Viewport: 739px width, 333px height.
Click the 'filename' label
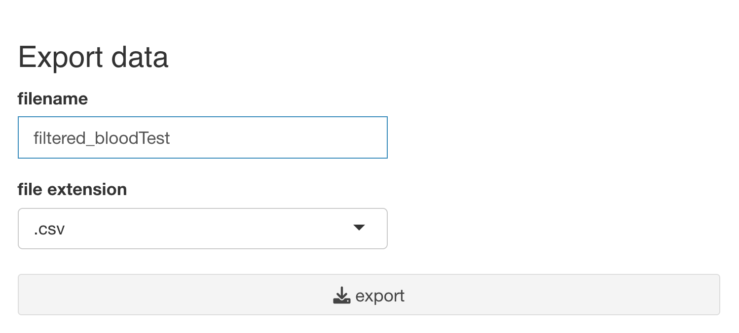(x=53, y=99)
